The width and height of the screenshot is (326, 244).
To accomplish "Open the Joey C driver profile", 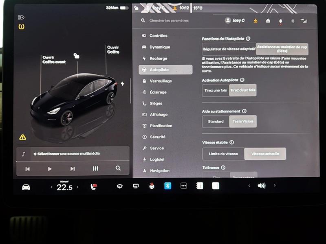I will [235, 20].
